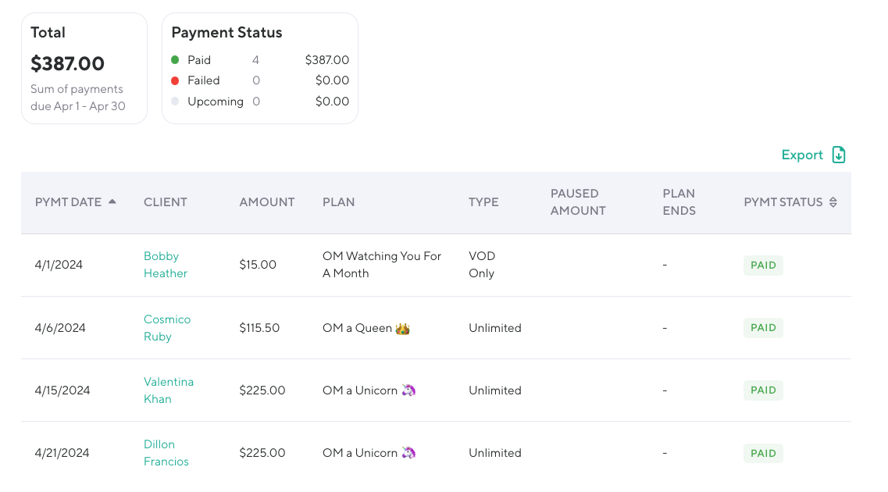Click the PLAN column header
The image size is (888, 492).
pos(338,202)
